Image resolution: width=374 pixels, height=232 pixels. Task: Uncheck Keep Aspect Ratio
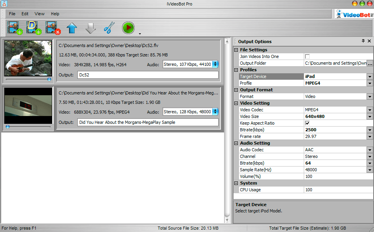click(306, 123)
